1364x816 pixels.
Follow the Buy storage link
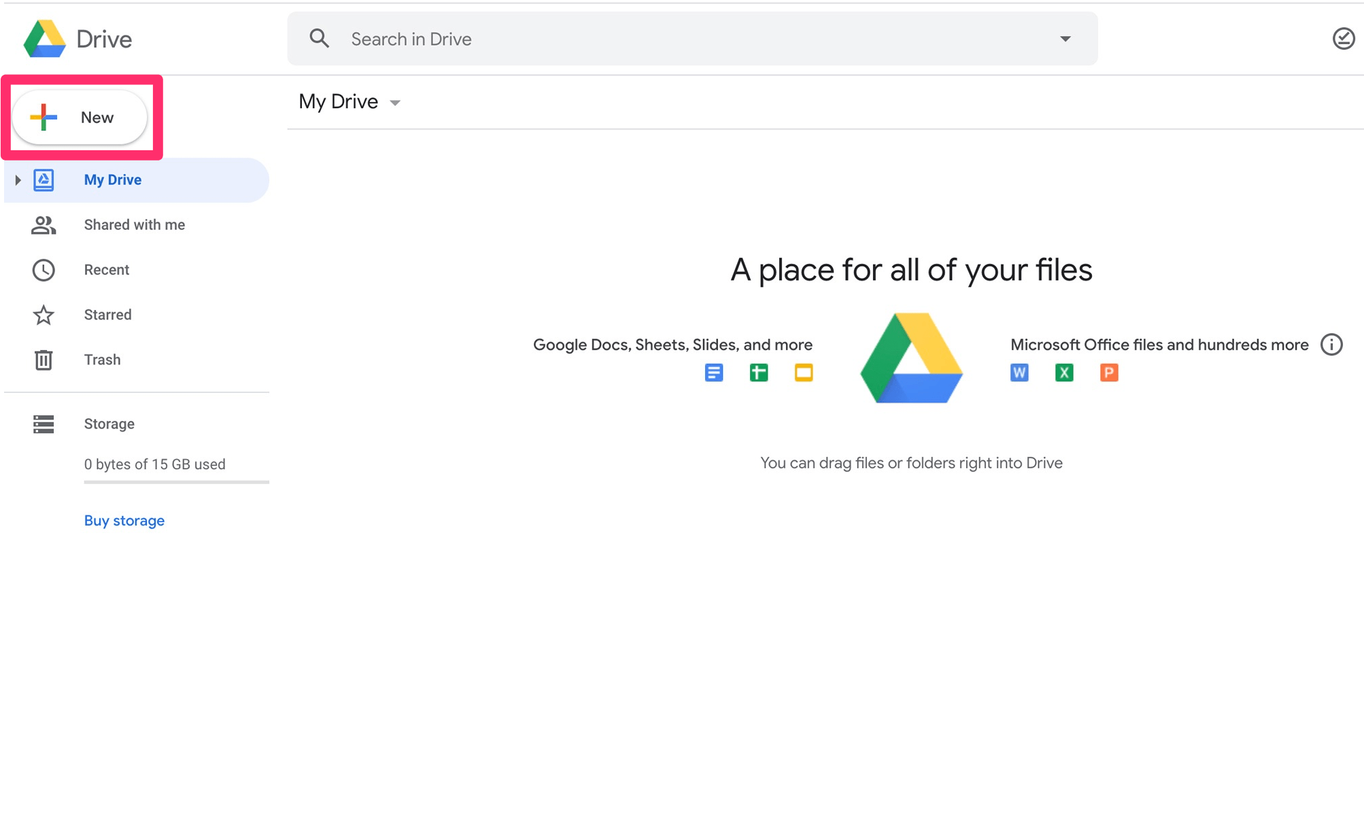tap(124, 521)
